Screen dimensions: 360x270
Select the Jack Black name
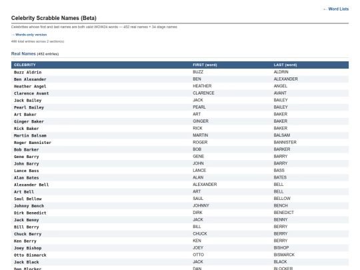click(27, 262)
